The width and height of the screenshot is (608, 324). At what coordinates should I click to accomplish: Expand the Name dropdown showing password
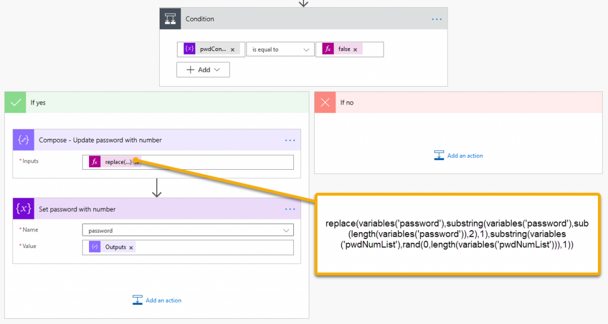(287, 230)
